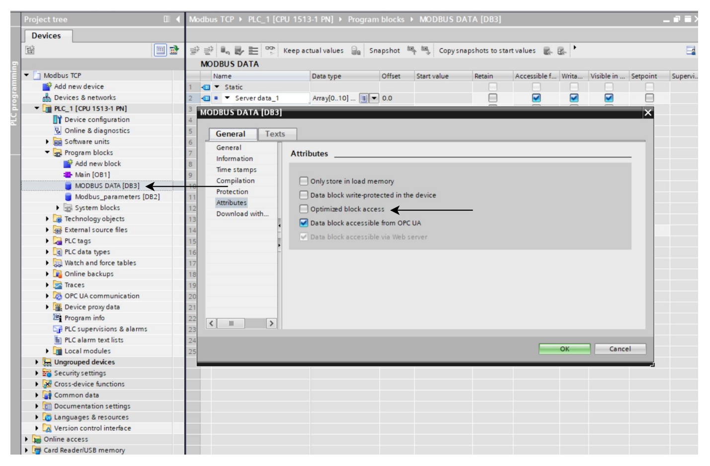Click the Main [OB1] block icon
This screenshot has height=466, width=710.
tap(68, 175)
